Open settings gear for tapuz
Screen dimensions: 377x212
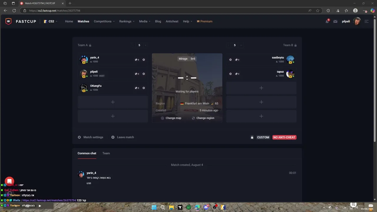coord(230,74)
